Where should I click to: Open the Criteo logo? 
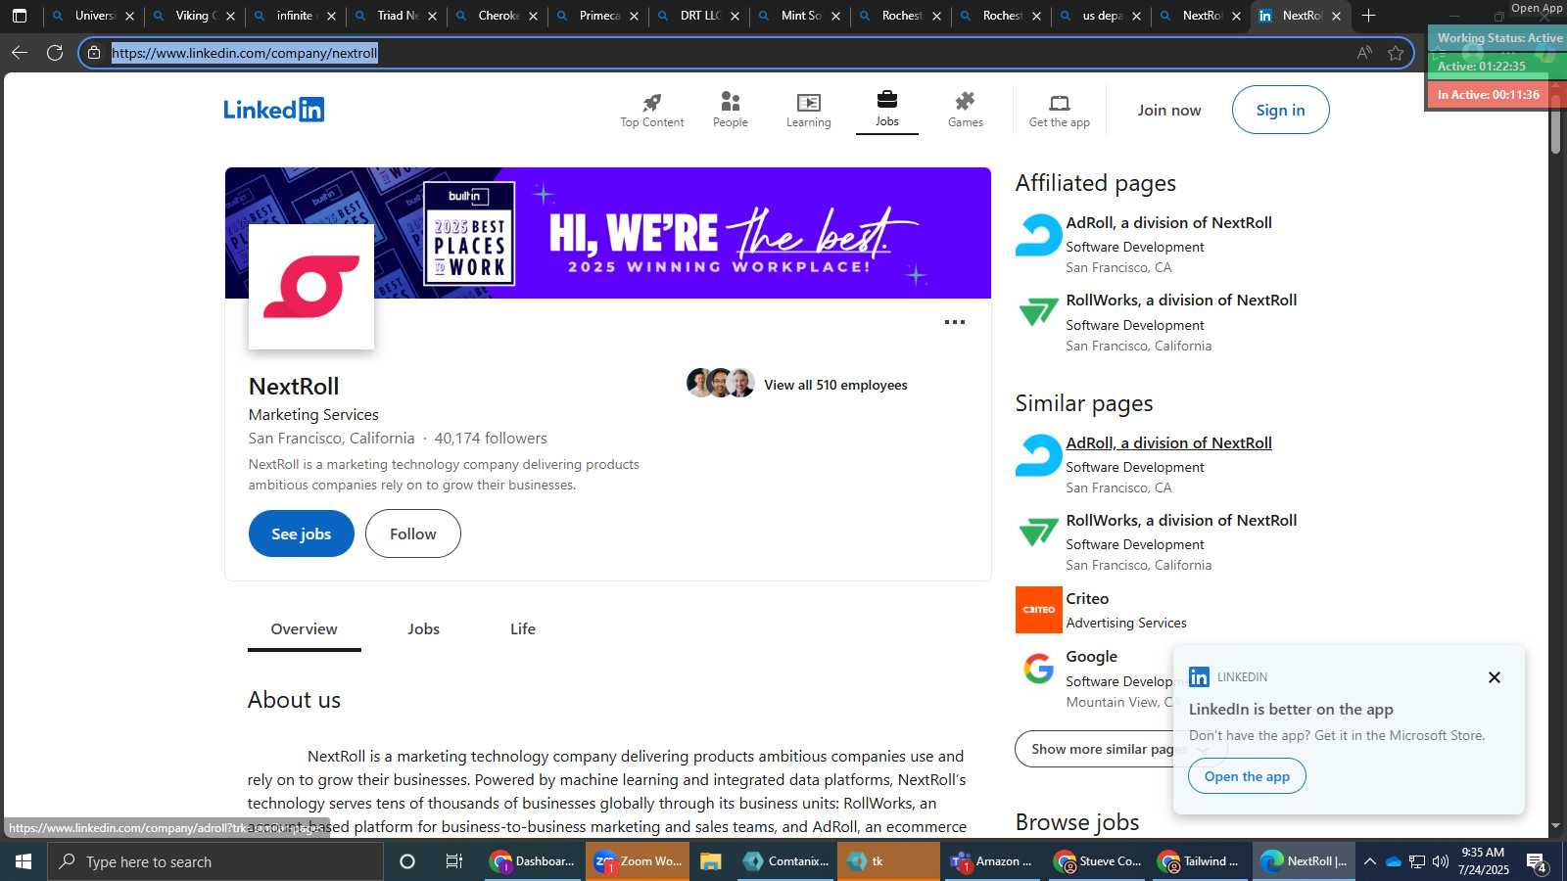tap(1038, 610)
